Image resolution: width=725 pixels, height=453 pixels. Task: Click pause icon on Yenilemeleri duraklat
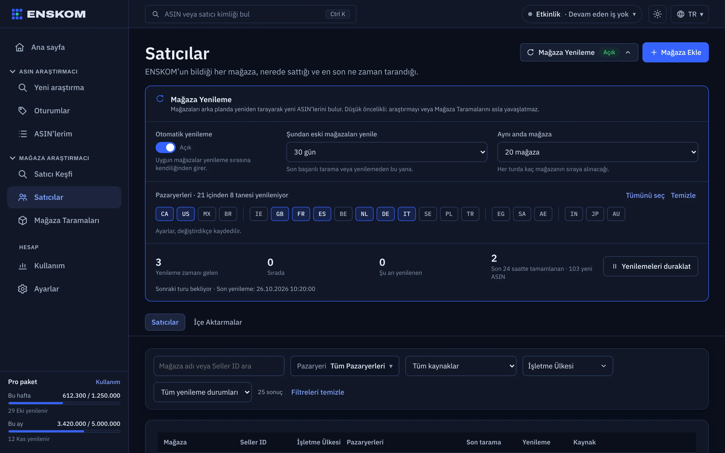(x=615, y=266)
